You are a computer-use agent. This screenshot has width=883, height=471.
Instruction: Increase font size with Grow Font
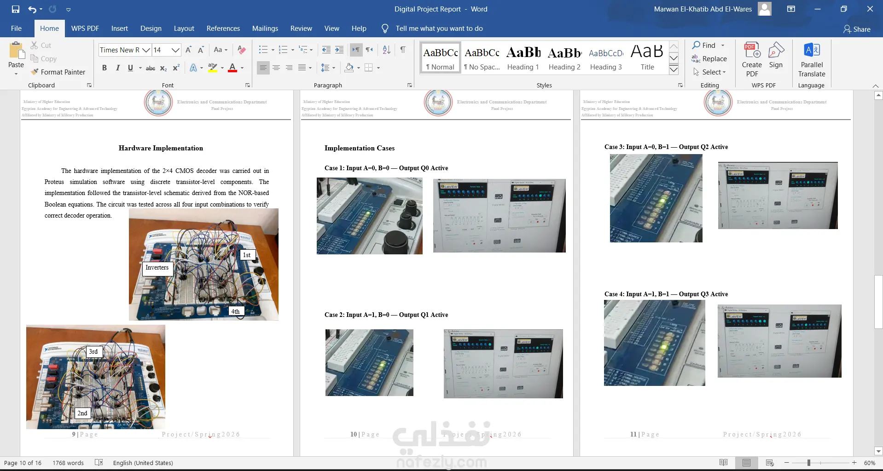tap(188, 50)
